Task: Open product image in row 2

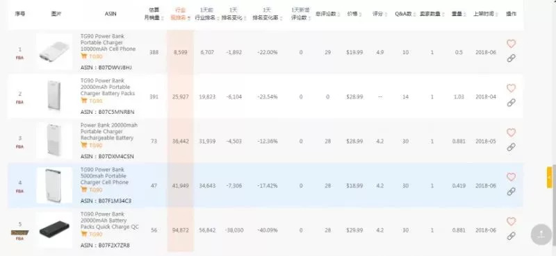Action: pos(54,96)
